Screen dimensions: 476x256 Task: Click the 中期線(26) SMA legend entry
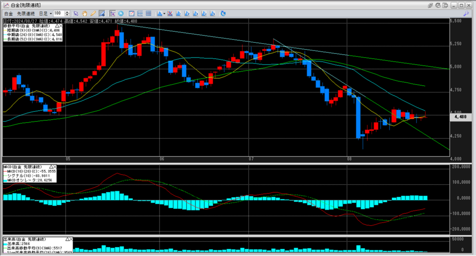[x=33, y=35]
